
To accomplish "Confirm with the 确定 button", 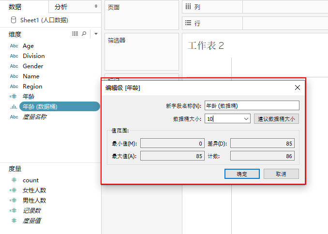I will tap(242, 174).
